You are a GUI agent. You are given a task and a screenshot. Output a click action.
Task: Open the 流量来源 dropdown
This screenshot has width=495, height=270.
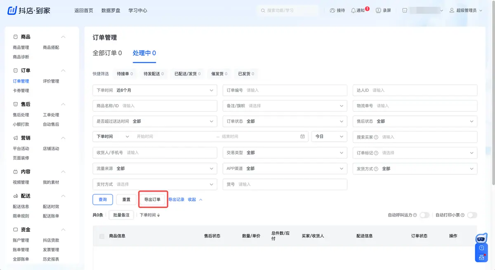pos(155,169)
